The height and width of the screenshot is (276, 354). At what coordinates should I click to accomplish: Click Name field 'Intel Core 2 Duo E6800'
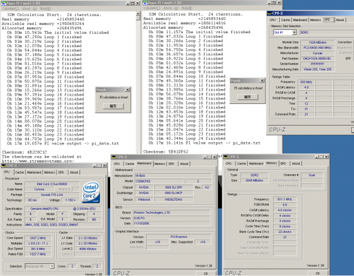coord(52,184)
